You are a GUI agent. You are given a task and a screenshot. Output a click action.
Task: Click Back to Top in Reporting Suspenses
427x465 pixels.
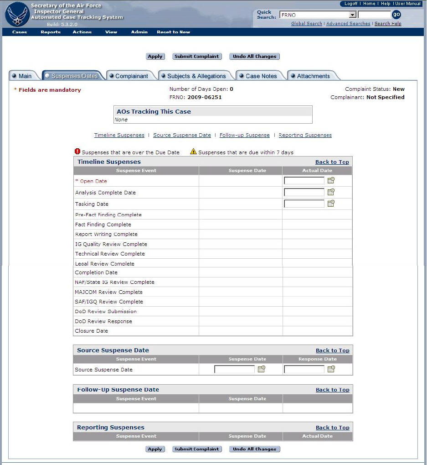(333, 428)
